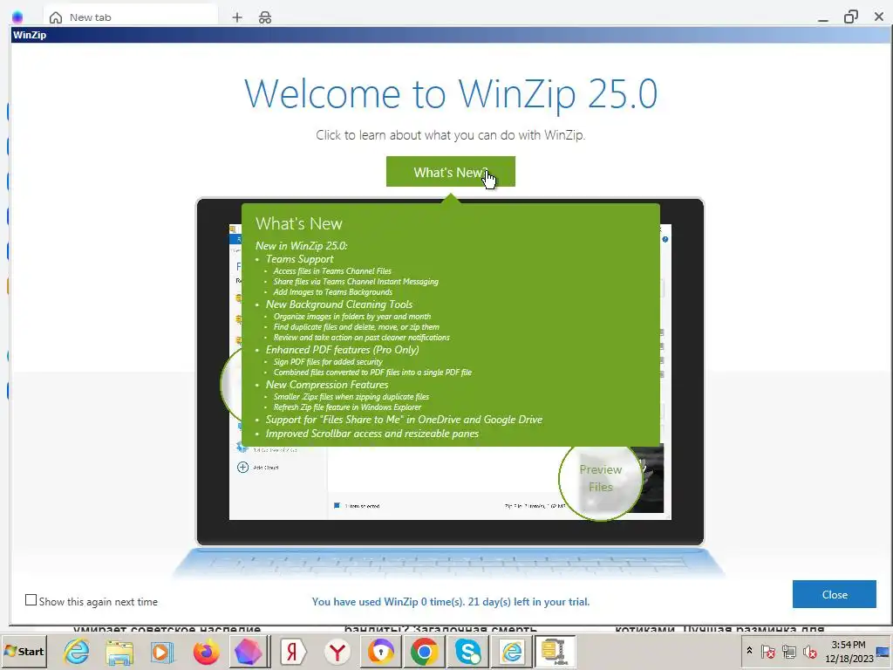
Task: Click trial status text 21 day(s) left
Action: (x=528, y=602)
